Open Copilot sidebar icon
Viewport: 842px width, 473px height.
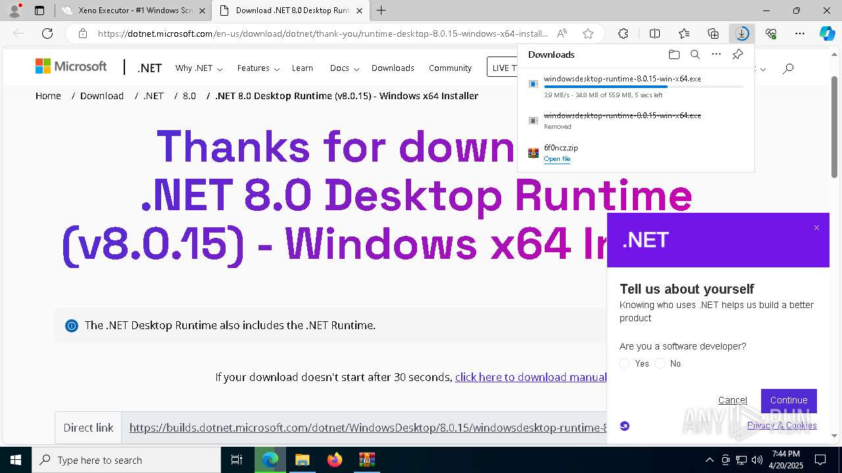(x=827, y=34)
